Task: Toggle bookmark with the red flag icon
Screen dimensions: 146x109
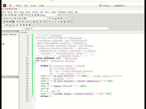Action: [x=21, y=25]
